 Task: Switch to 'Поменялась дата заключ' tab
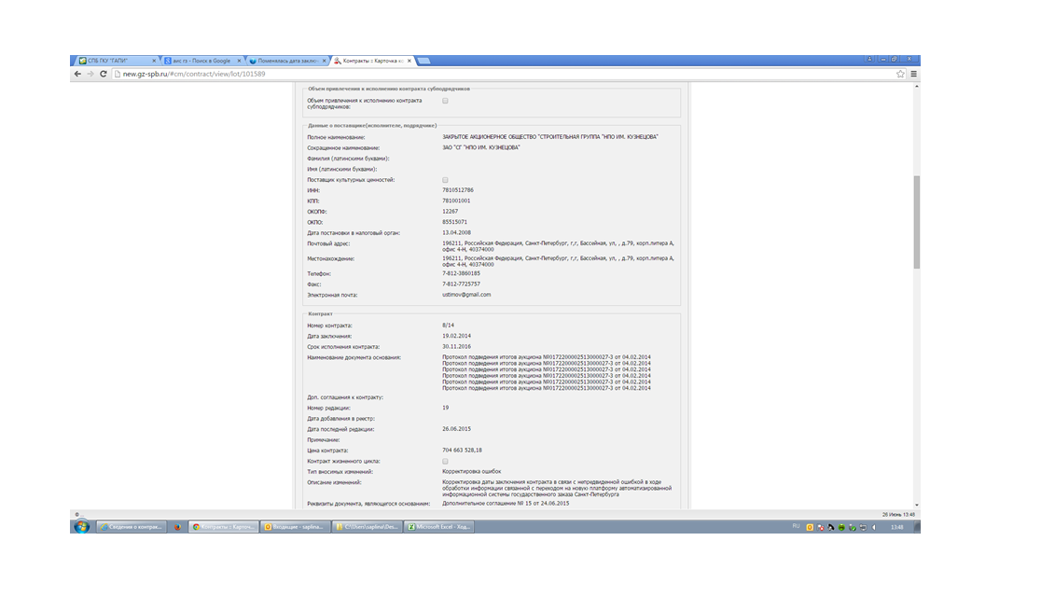coord(286,61)
